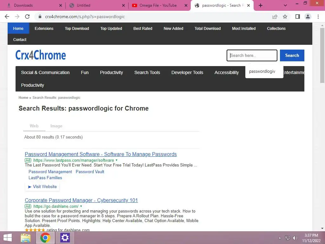The height and width of the screenshot is (244, 325).
Task: Click the page vertical scrollbar
Action: 322,55
